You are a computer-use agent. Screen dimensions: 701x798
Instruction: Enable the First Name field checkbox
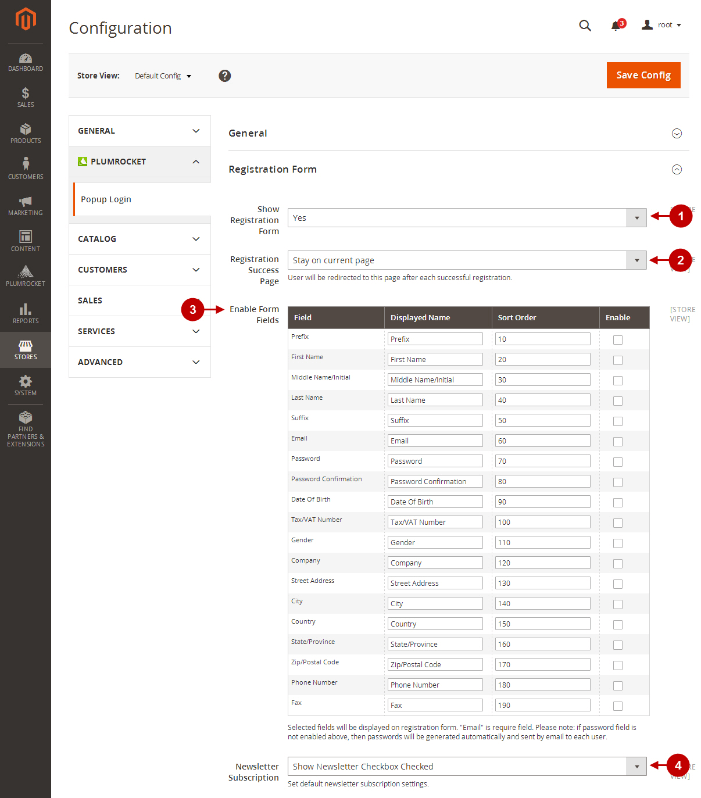pyautogui.click(x=618, y=360)
